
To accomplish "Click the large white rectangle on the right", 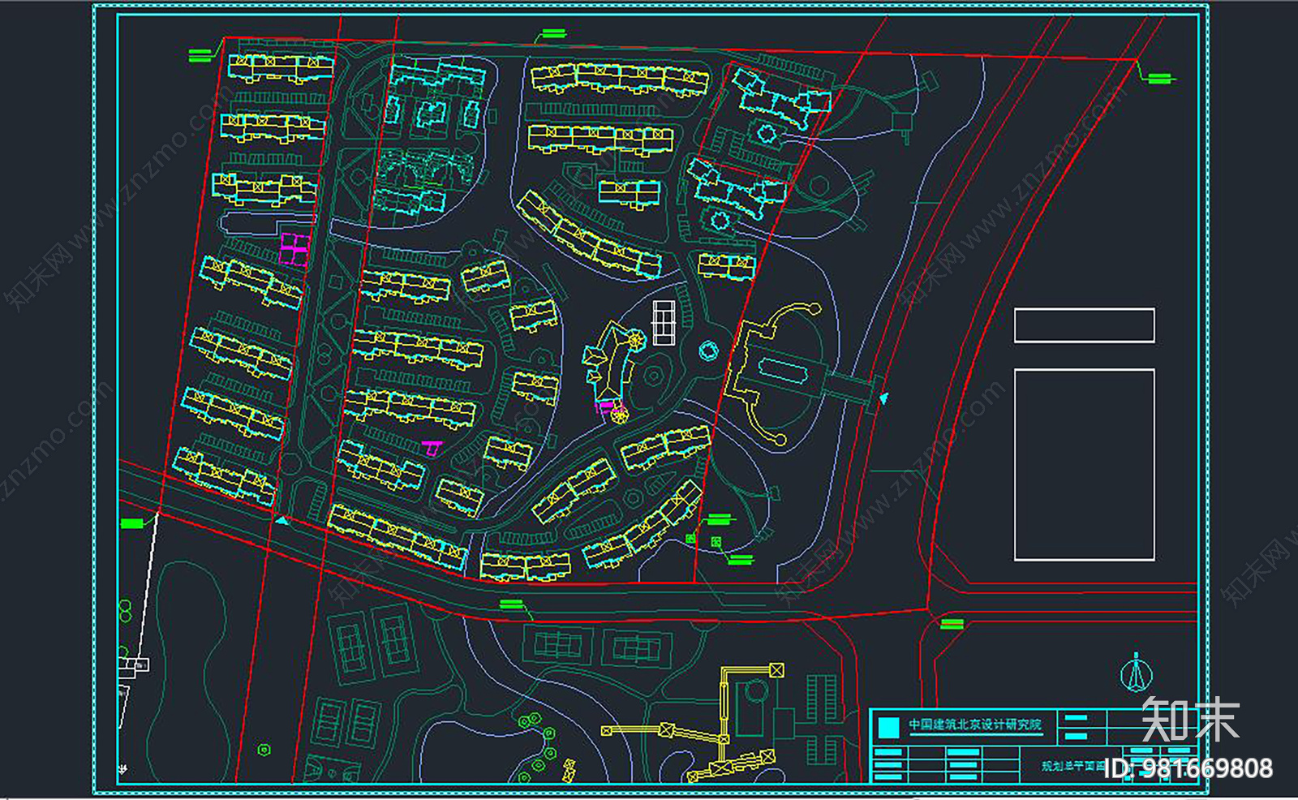I will pyautogui.click(x=1085, y=465).
